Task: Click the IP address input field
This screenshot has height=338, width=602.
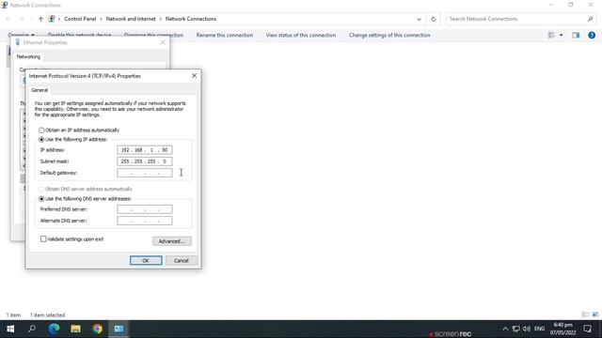Action: 144,150
